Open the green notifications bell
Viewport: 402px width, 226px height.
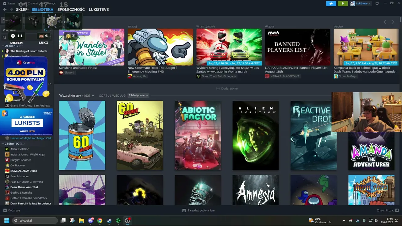pyautogui.click(x=343, y=3)
